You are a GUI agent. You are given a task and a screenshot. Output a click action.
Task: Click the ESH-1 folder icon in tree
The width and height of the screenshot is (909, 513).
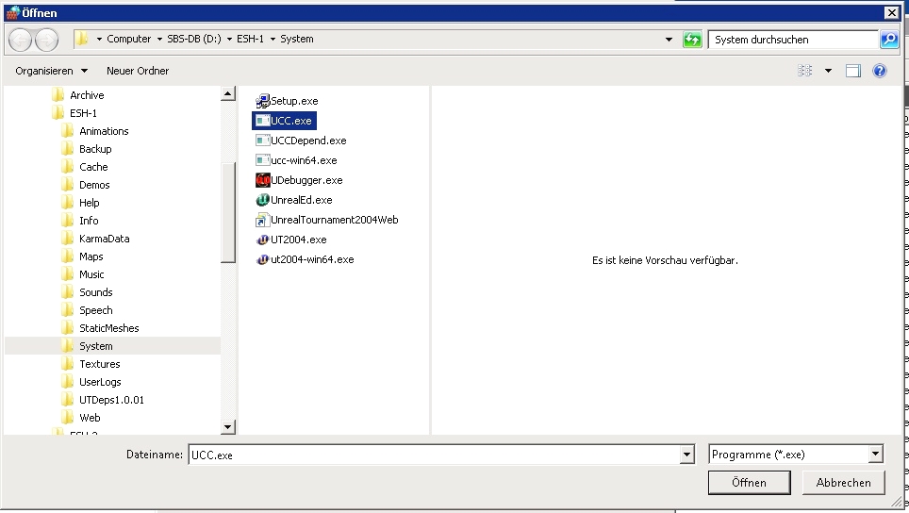pyautogui.click(x=58, y=113)
